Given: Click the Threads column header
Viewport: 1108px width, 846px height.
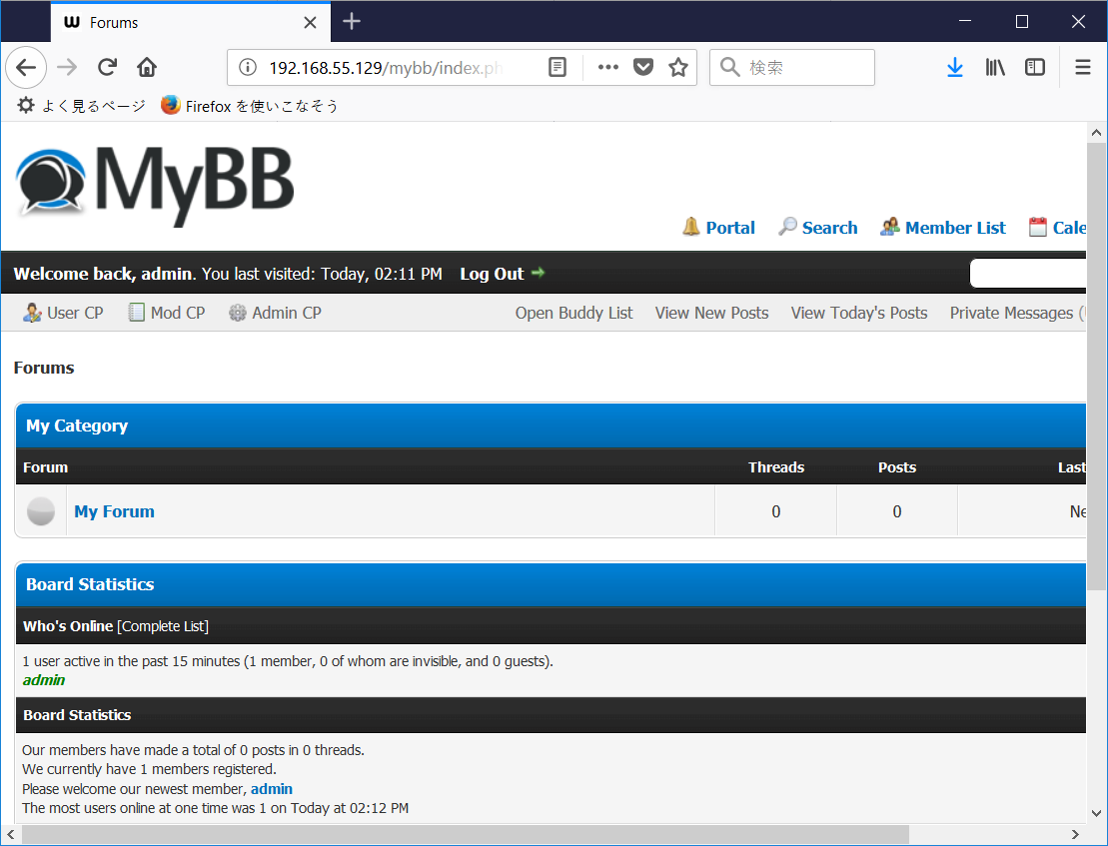Looking at the screenshot, I should (776, 466).
